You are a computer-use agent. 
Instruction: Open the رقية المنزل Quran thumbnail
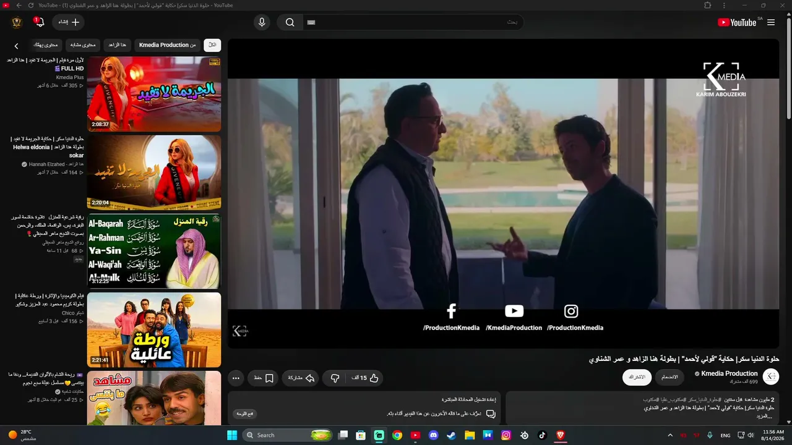(x=154, y=251)
